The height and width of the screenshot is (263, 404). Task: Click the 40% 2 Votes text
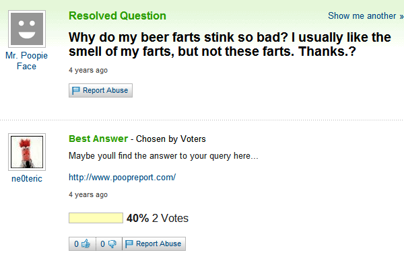point(158,218)
